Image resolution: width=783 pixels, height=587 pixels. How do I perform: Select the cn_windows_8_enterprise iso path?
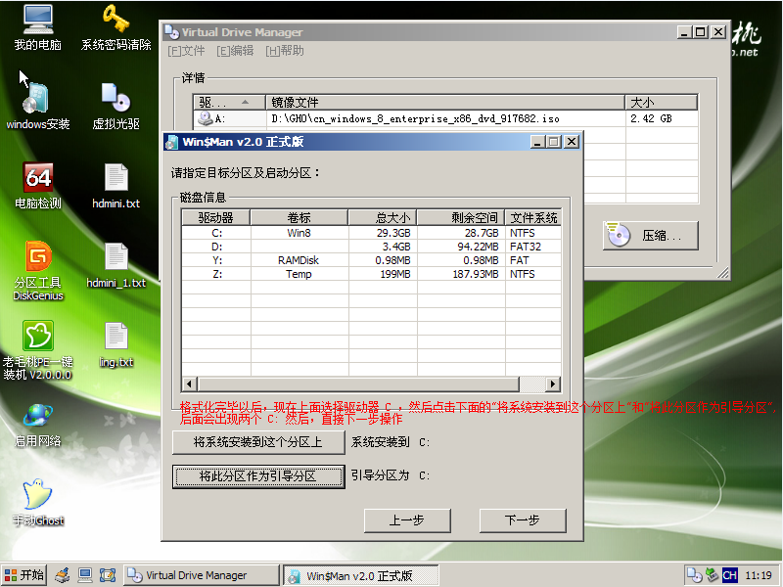(415, 118)
